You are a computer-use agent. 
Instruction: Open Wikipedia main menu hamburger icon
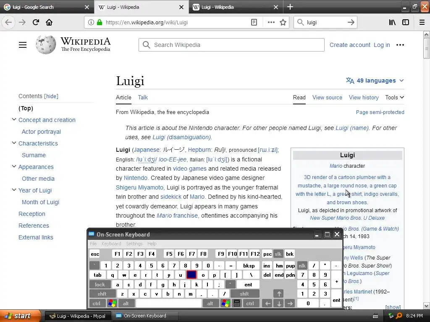(23, 45)
